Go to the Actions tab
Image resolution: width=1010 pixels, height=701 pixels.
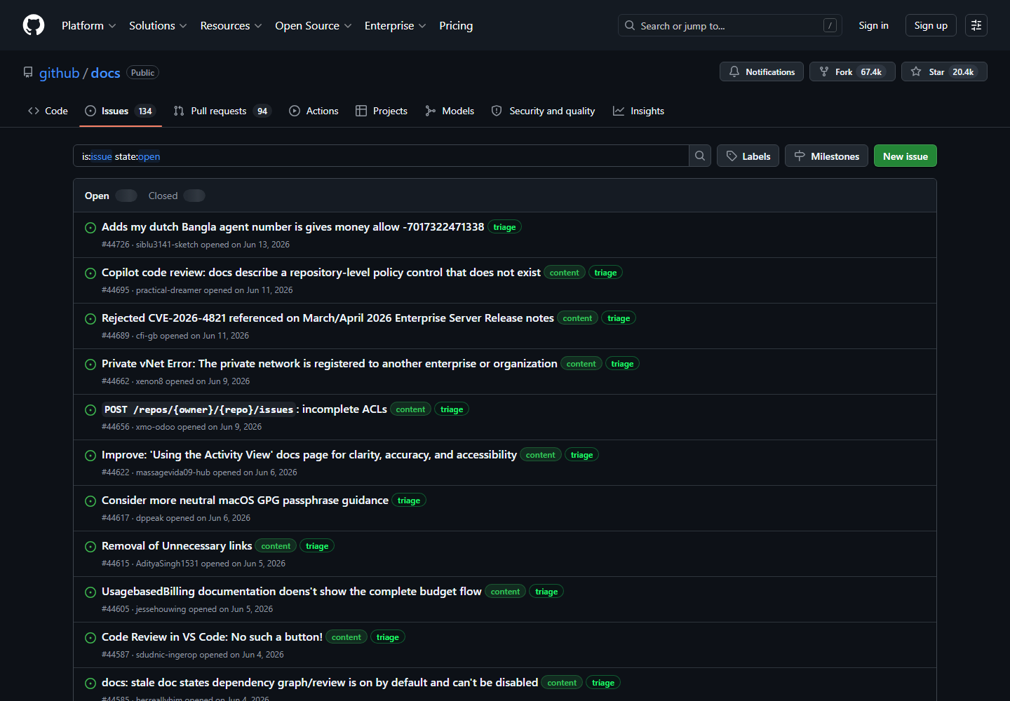click(314, 111)
